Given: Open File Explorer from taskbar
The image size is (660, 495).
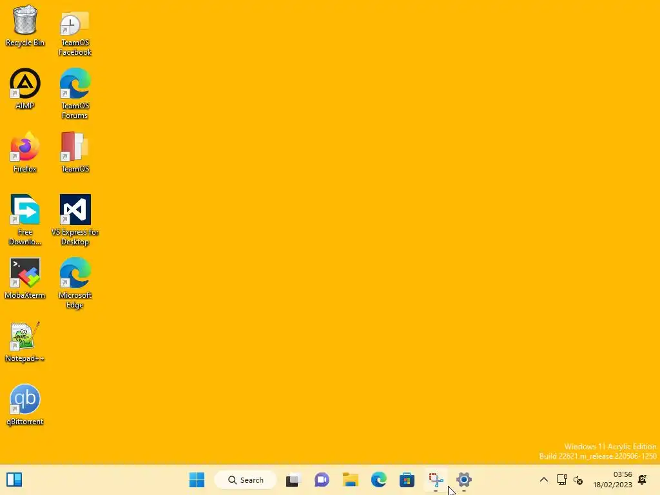Looking at the screenshot, I should 350,480.
